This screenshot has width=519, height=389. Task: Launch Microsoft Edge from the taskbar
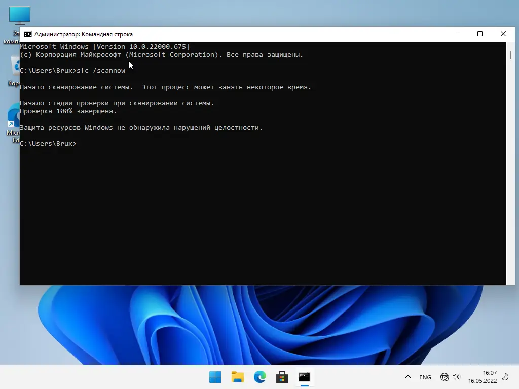[x=260, y=377]
